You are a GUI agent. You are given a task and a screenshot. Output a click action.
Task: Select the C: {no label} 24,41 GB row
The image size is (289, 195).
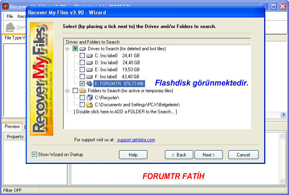pyautogui.click(x=117, y=56)
